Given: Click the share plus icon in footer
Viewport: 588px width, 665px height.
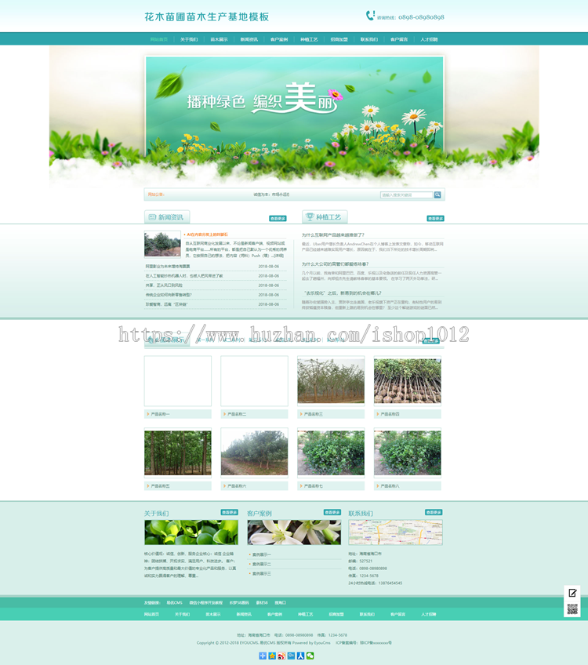Looking at the screenshot, I should point(263,656).
